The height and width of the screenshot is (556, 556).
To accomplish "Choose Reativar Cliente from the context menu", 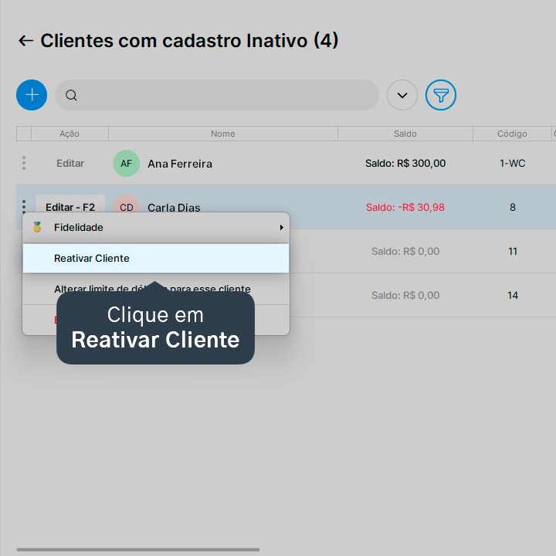I will click(156, 258).
